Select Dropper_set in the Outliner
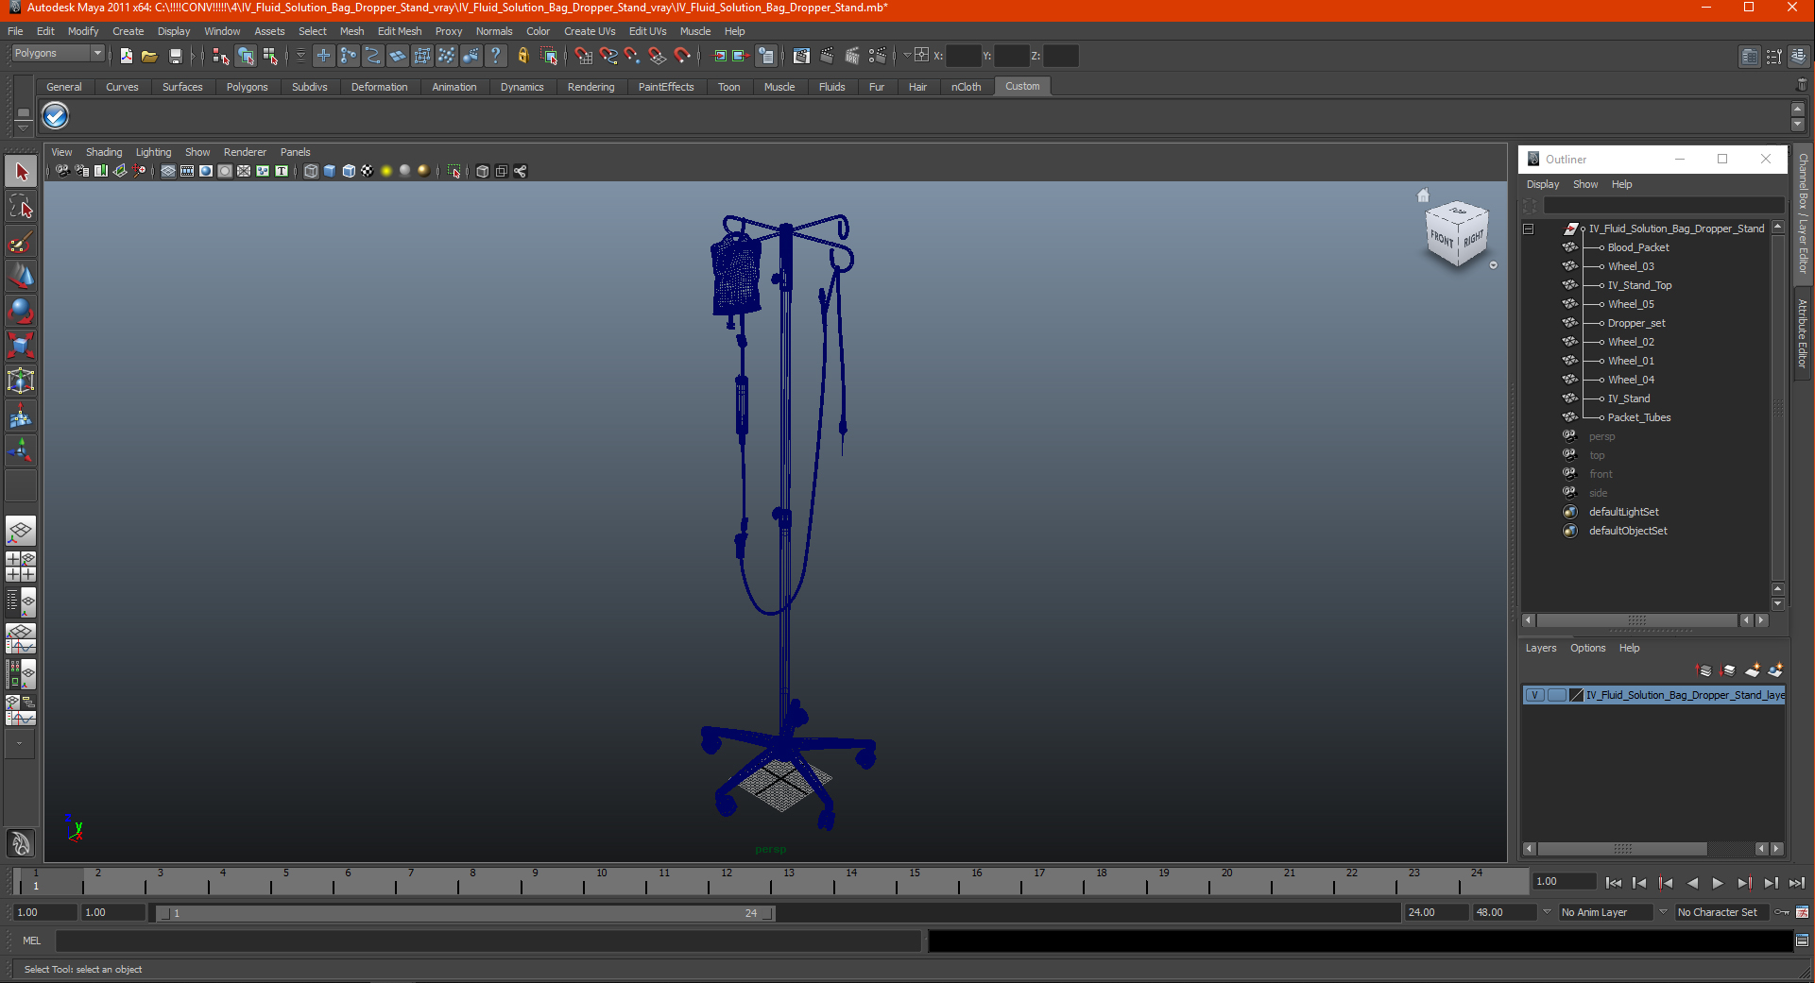This screenshot has height=983, width=1815. [1636, 323]
